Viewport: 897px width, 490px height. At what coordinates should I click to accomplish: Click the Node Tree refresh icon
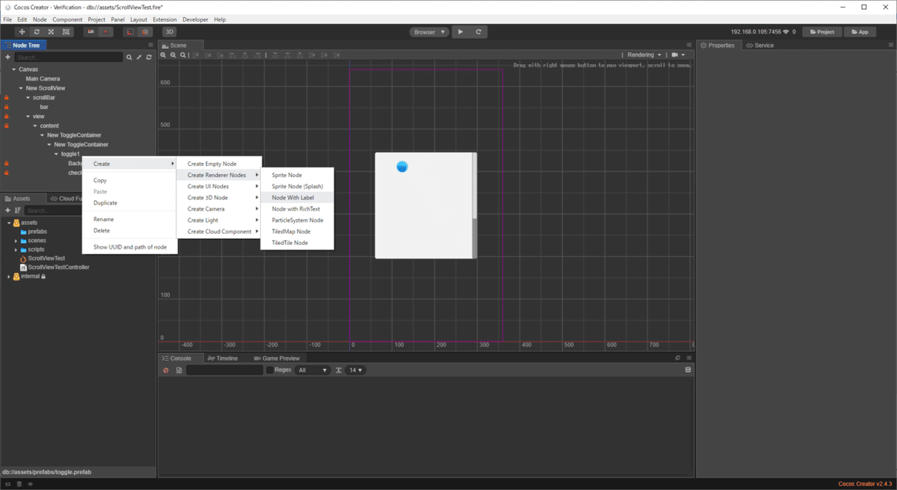[149, 57]
